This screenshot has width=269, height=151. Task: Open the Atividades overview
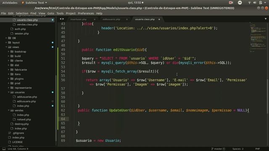pyautogui.click(x=10, y=3)
